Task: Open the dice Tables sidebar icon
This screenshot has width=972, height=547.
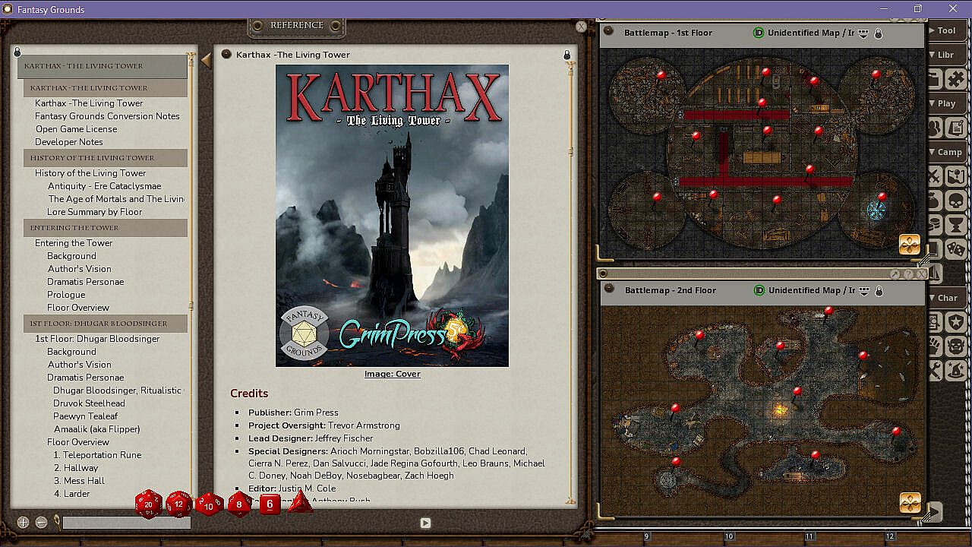Action: pyautogui.click(x=955, y=248)
